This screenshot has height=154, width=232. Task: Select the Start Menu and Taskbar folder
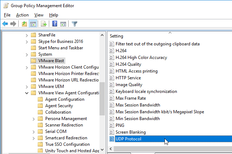click(x=61, y=48)
